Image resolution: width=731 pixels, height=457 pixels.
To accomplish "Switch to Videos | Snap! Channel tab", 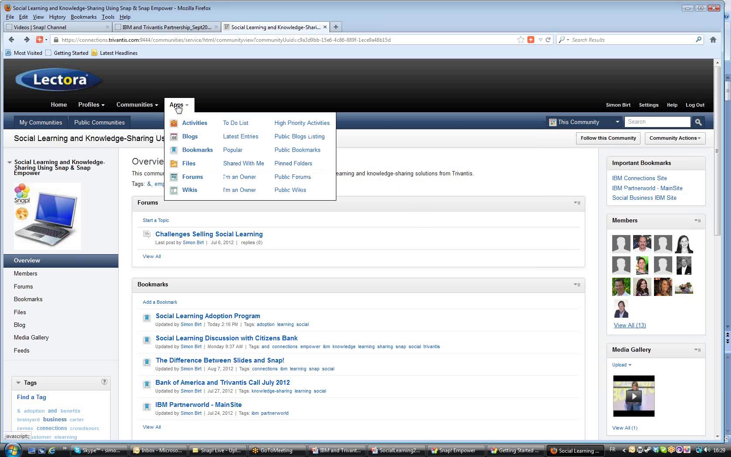I will 57,27.
